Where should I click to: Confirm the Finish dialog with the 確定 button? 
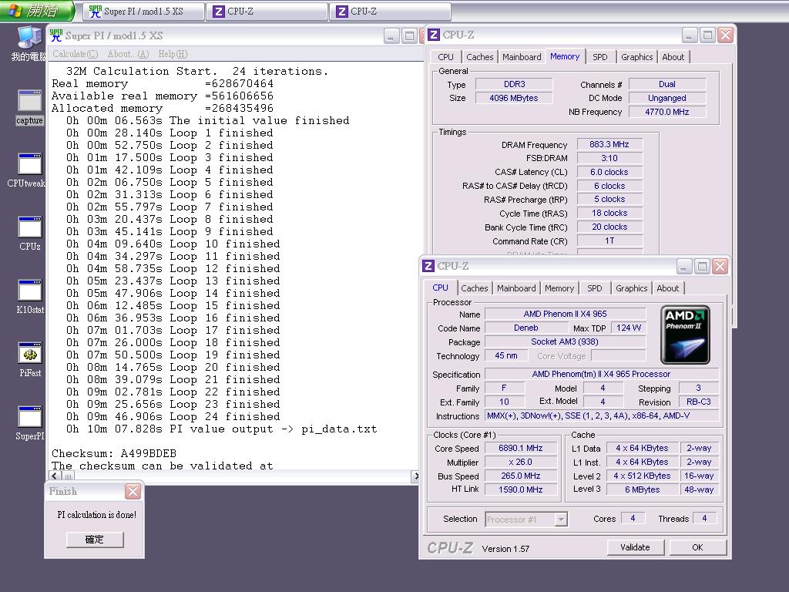pos(95,540)
